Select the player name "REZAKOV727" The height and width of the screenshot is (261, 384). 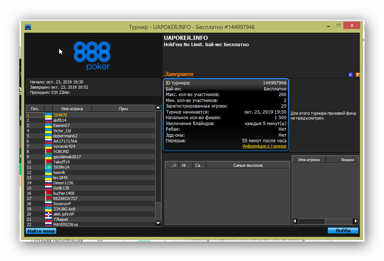click(x=66, y=198)
